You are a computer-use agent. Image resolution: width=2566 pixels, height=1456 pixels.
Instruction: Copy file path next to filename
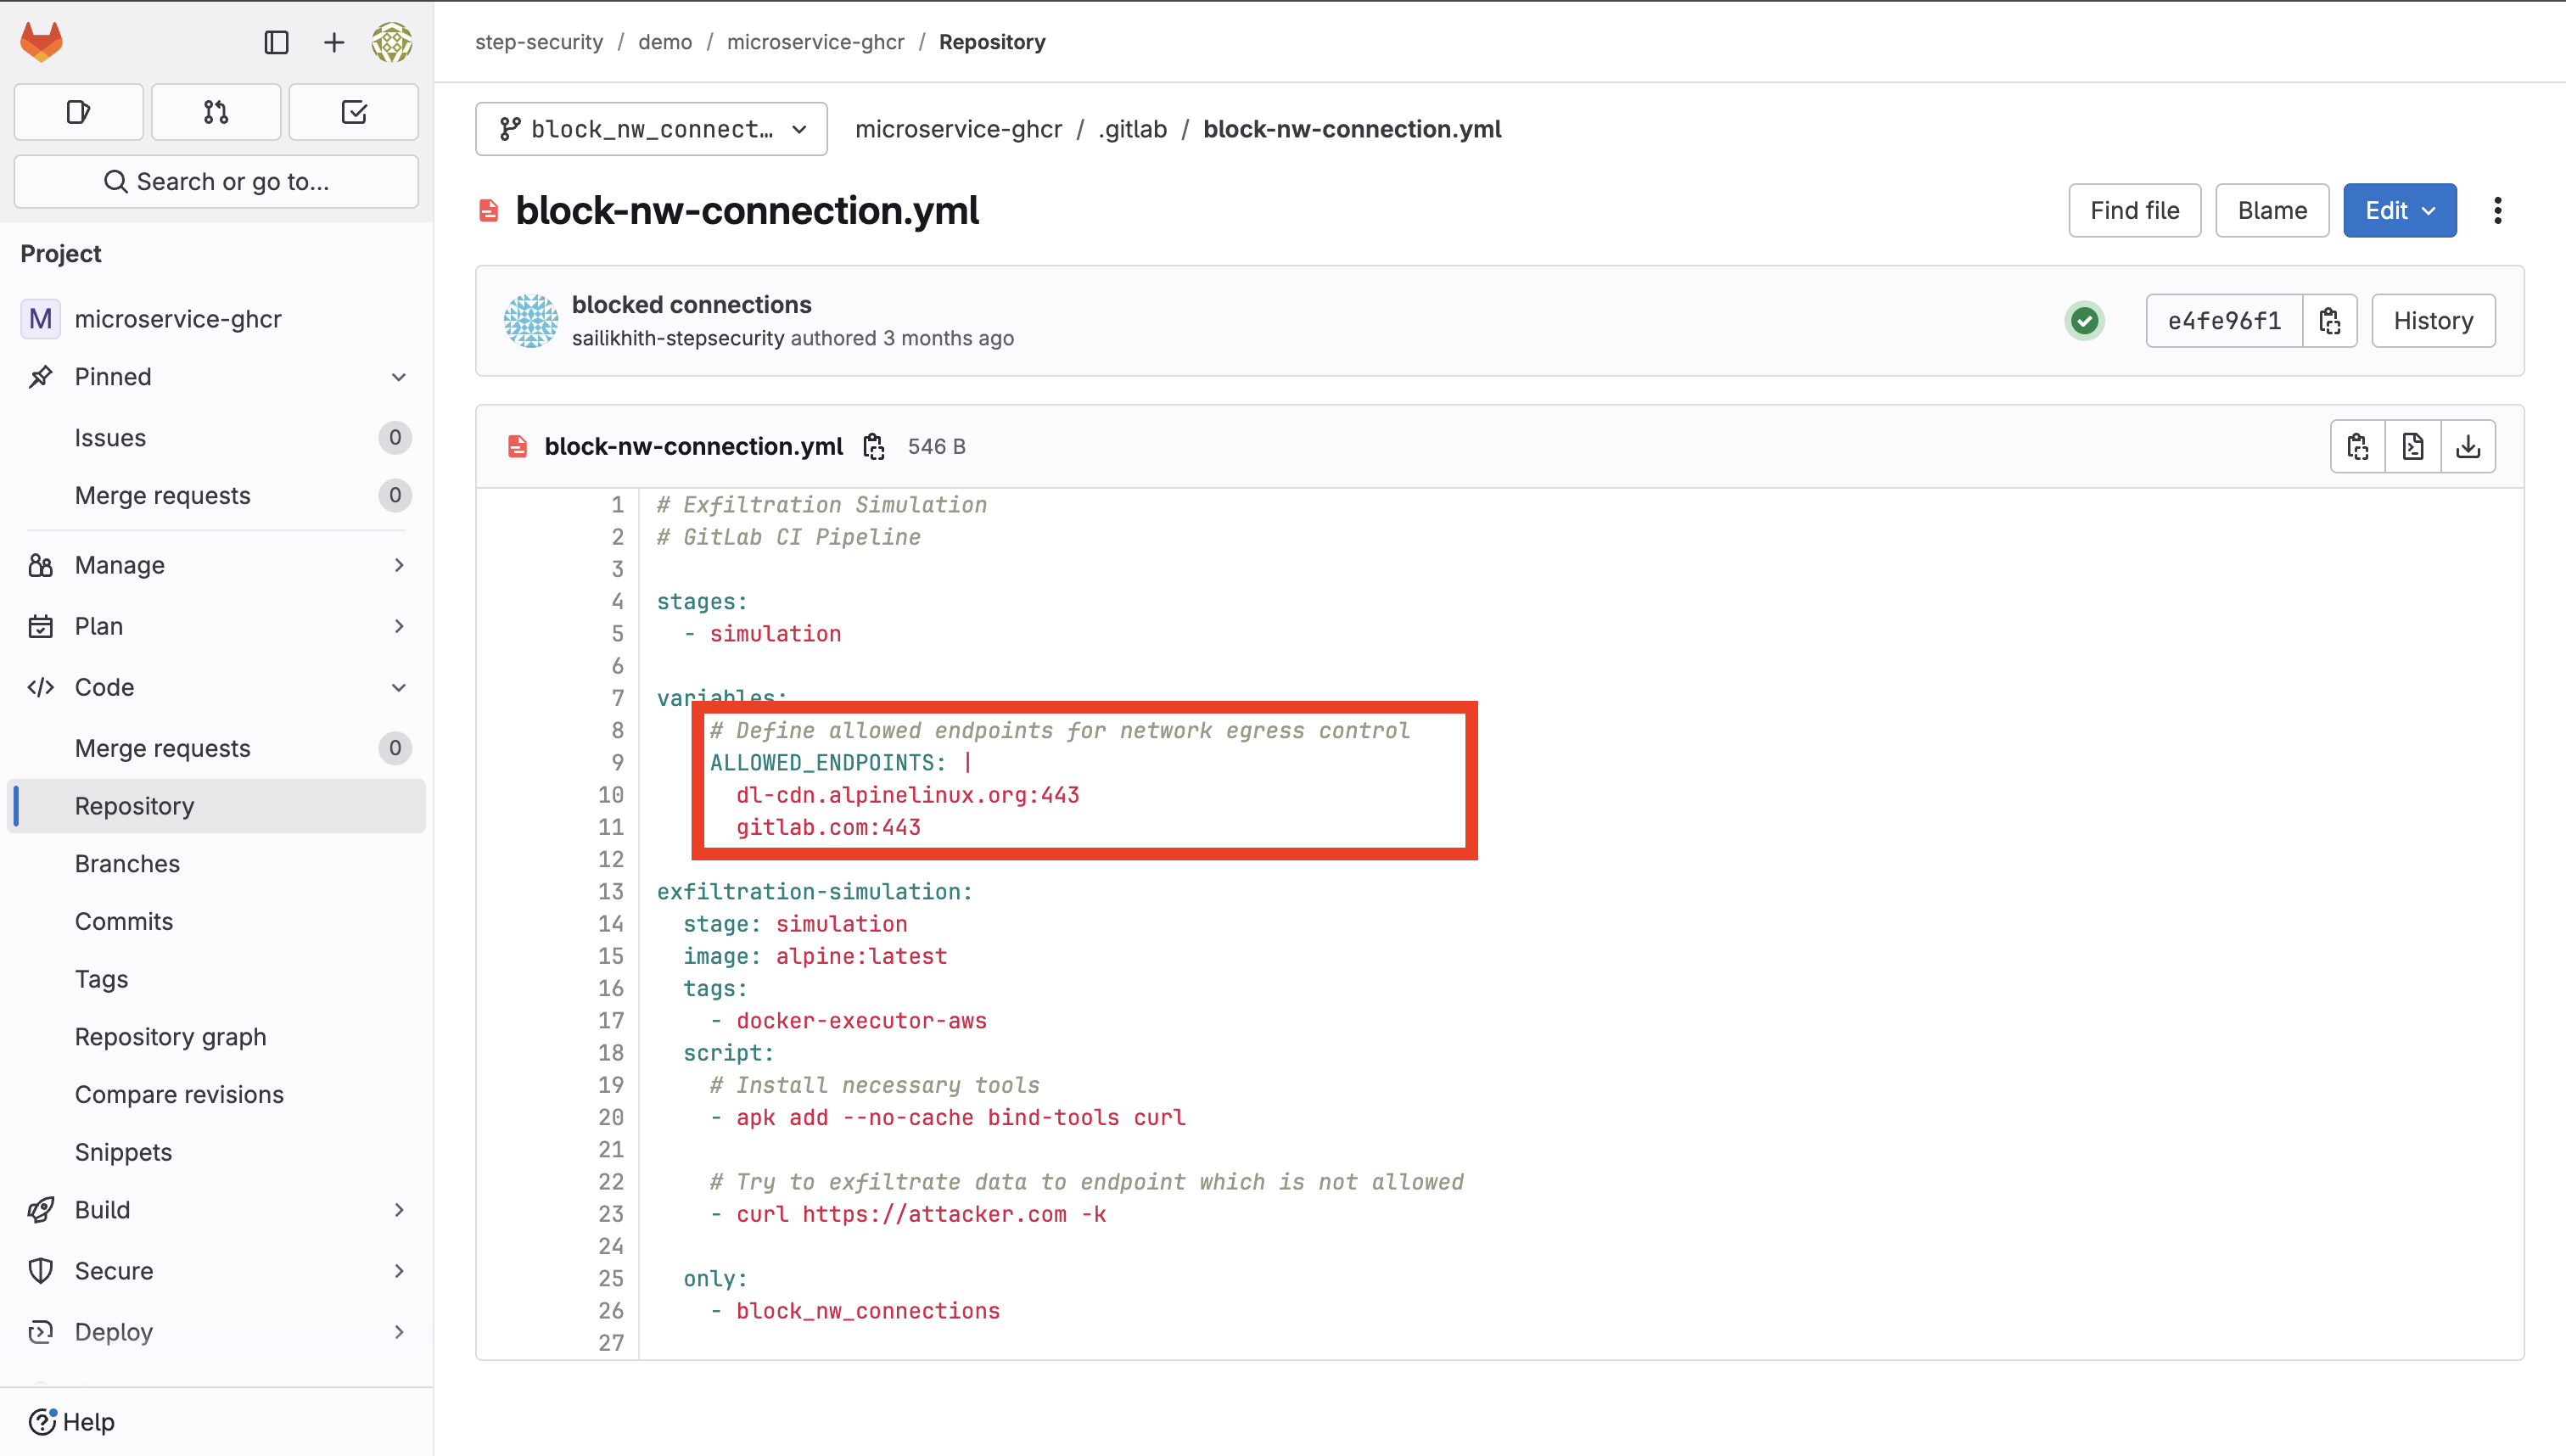[x=874, y=447]
